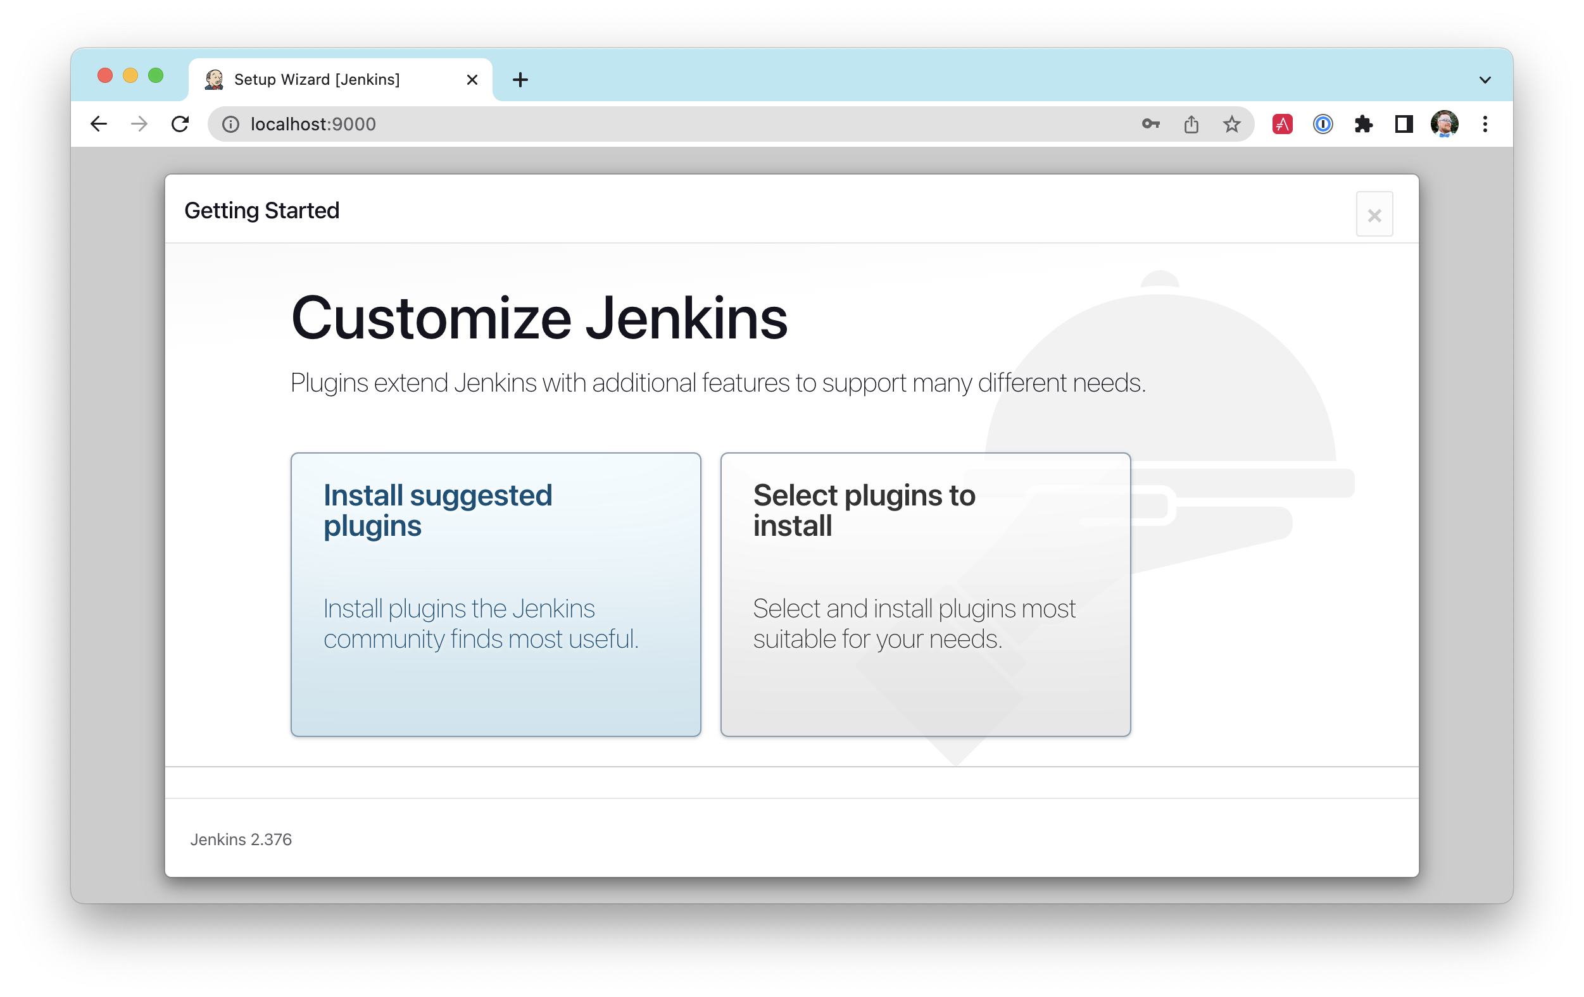Bookmark this page with the star

pos(1231,123)
